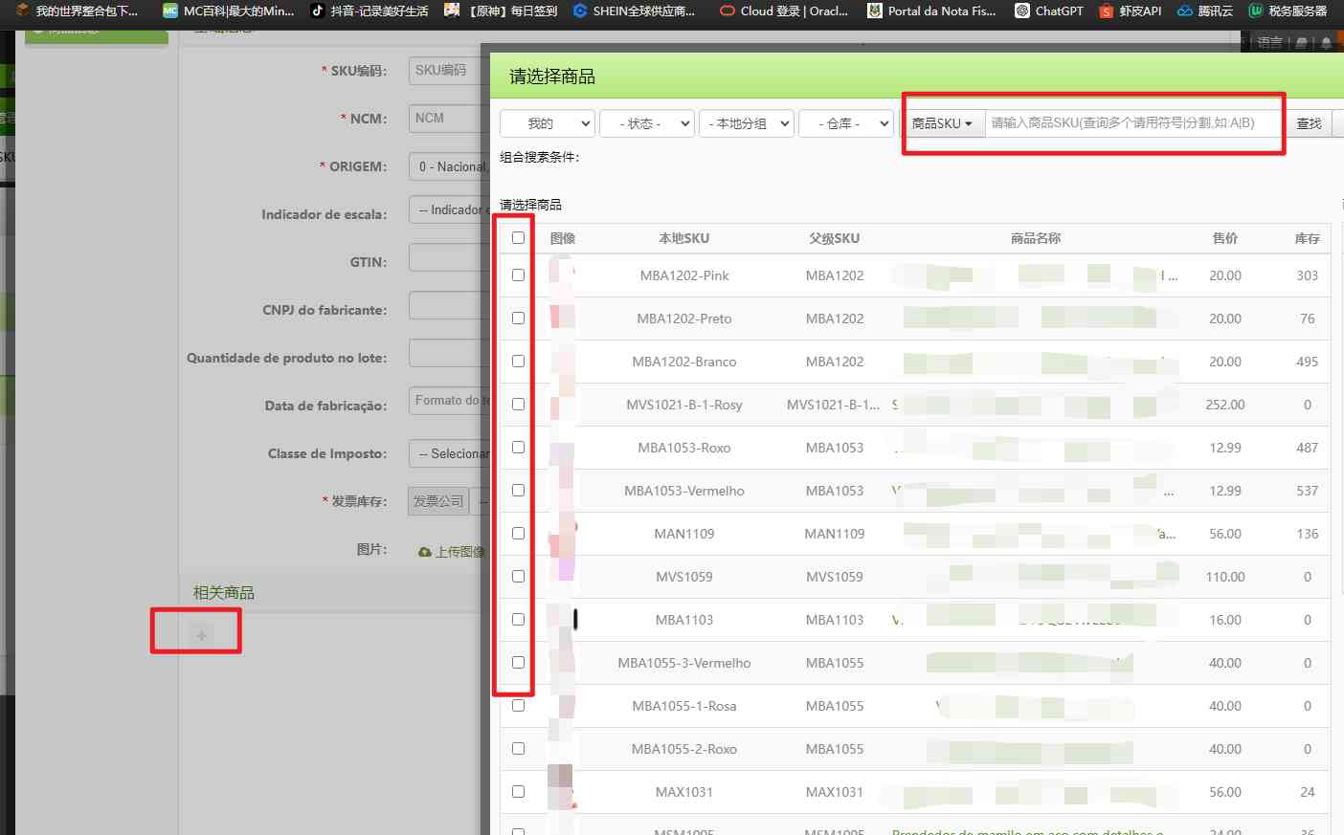1344x835 pixels.
Task: Open the 状态 filter dropdown
Action: coord(647,123)
